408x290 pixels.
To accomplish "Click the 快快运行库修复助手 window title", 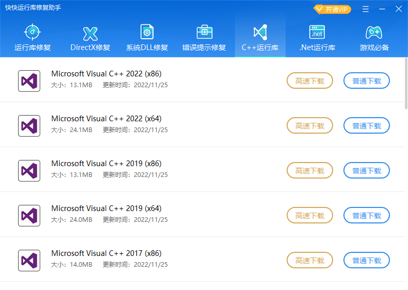I will coord(33,8).
